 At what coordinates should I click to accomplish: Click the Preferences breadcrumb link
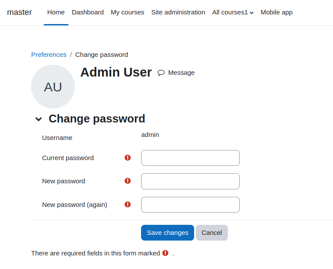pyautogui.click(x=49, y=55)
